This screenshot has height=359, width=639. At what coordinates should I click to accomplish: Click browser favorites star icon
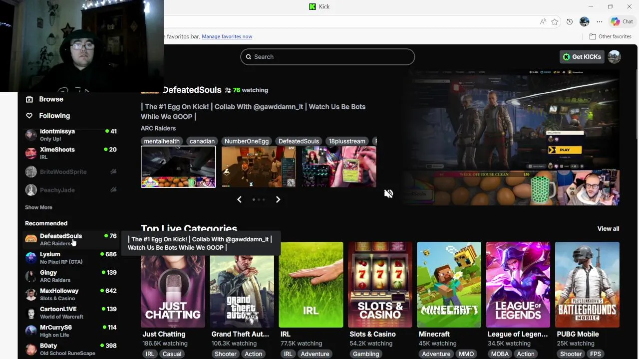point(555,21)
